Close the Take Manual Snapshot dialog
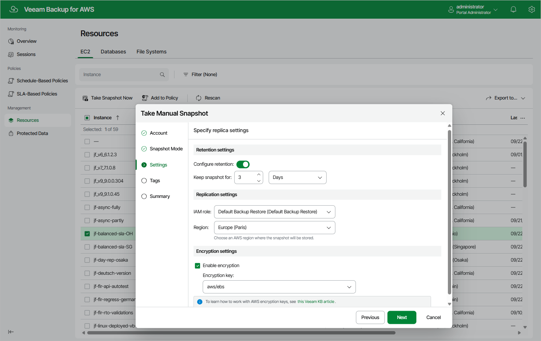This screenshot has height=341, width=541. (443, 113)
